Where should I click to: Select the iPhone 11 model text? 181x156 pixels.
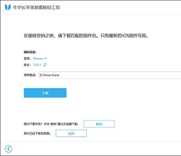point(40,58)
